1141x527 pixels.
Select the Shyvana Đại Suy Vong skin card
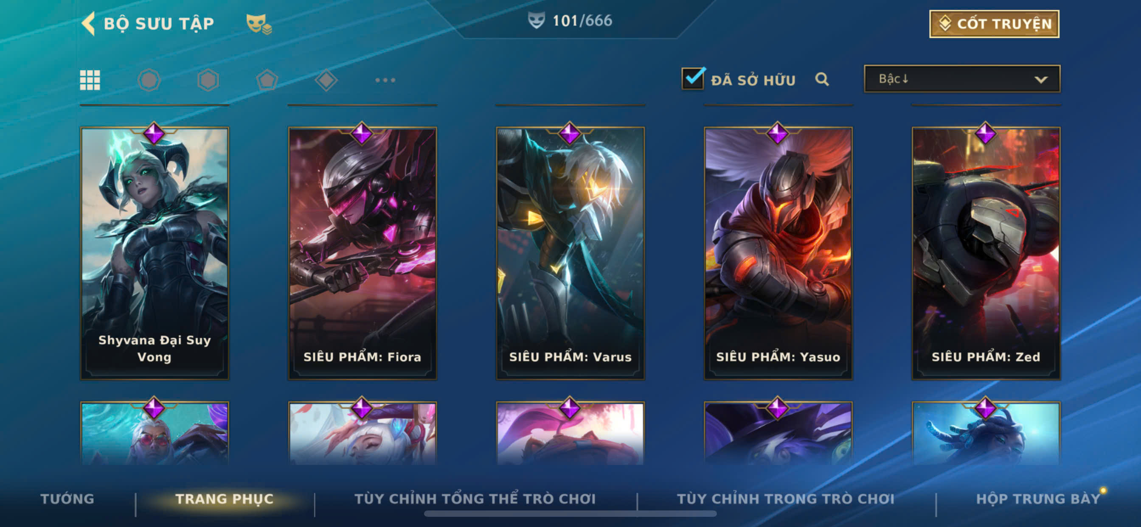[154, 253]
